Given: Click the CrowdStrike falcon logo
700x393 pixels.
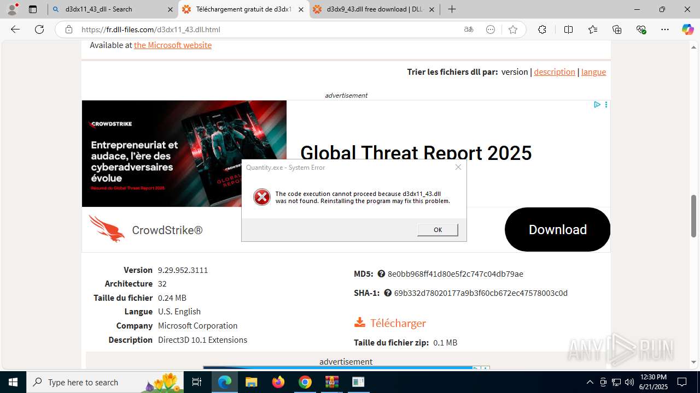Looking at the screenshot, I should 107,228.
